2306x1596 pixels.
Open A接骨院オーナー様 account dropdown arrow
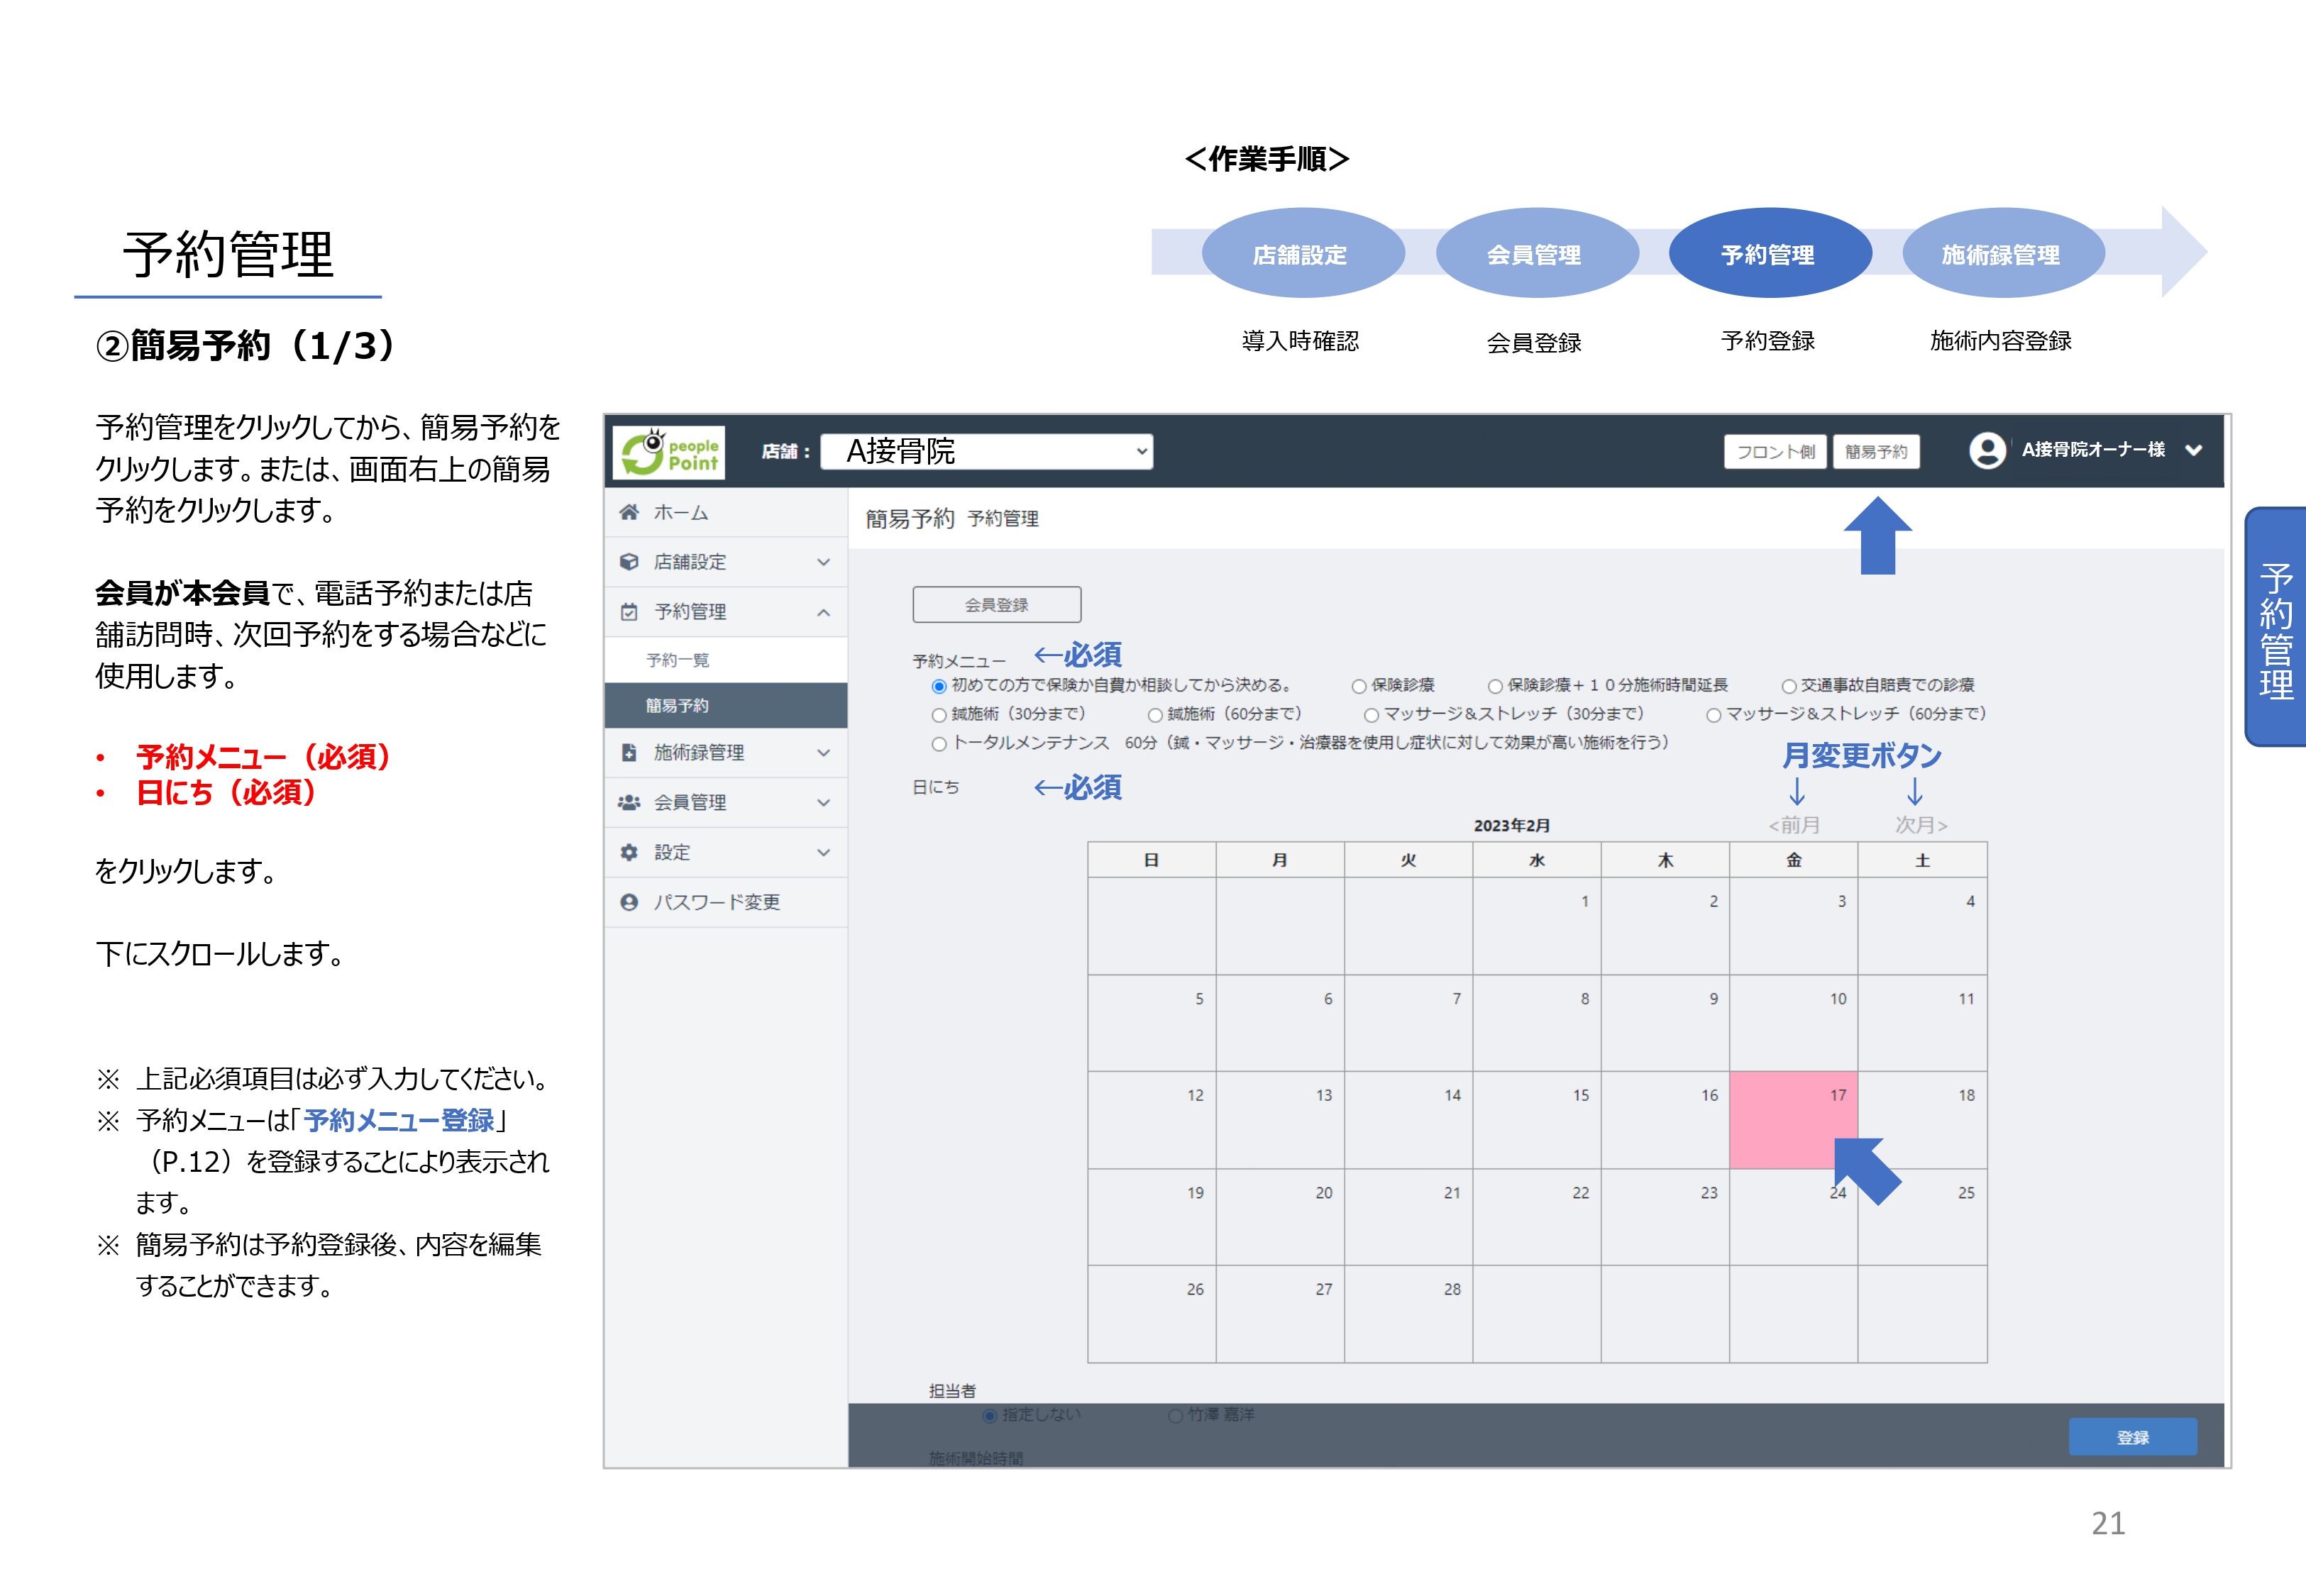click(x=2193, y=450)
